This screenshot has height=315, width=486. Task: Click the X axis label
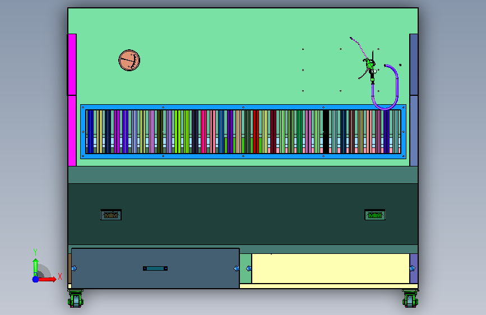[x=60, y=276]
